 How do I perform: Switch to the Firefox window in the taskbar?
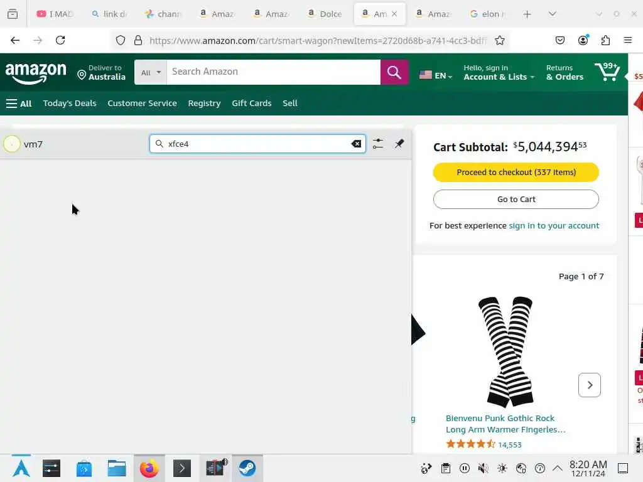point(149,468)
